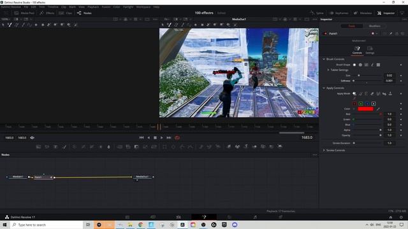Screen dimensions: 408x229
Task: Pick color with the eyedropper
Action: (x=378, y=109)
